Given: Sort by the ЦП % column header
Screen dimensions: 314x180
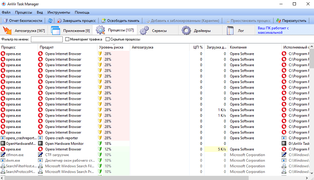Looking at the screenshot, I should pyautogui.click(x=197, y=47).
